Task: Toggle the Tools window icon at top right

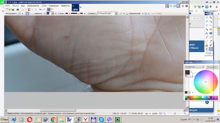Action: pos(167,6)
